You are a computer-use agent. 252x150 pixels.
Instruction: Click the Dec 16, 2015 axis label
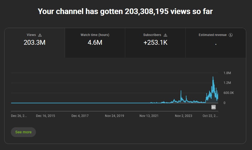[45, 116]
